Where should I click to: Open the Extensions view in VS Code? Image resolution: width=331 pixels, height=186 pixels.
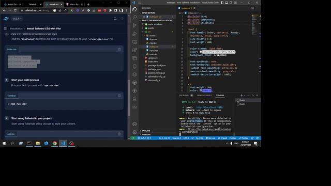134,50
